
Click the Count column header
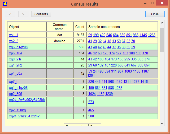[80, 27]
